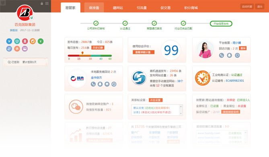Click the daily publish gauge marker
Viewport: 269px width, 157px height.
(x=82, y=53)
